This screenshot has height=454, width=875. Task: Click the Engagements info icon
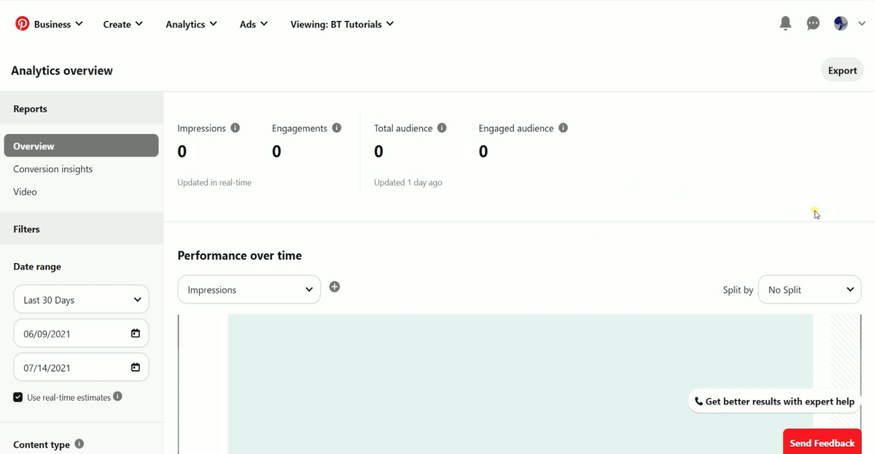click(336, 127)
